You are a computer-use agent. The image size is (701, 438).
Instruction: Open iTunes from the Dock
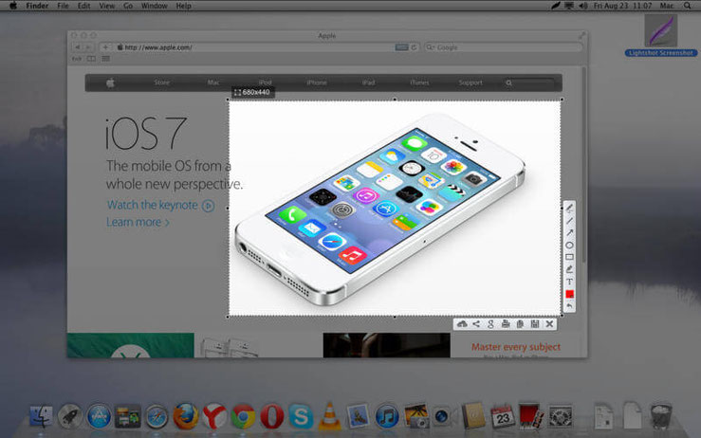(387, 416)
